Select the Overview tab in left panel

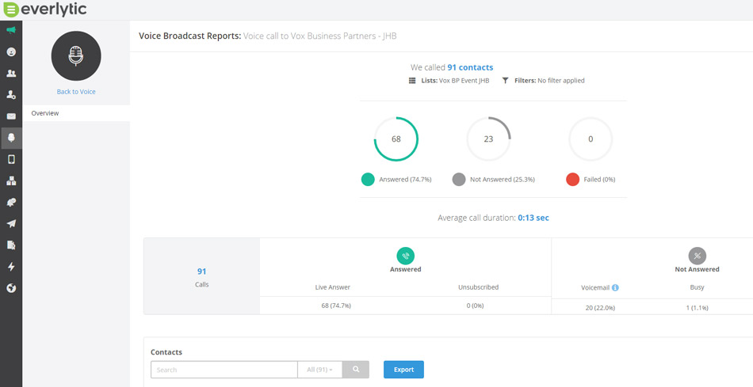click(x=45, y=113)
